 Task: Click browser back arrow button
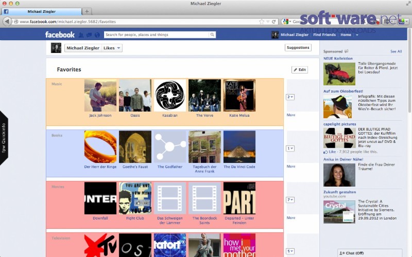(x=7, y=22)
